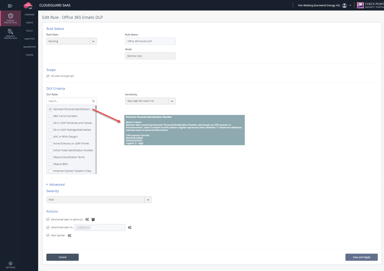Check Airline Ticket Identification Number rule
384x271 pixels.
[50, 151]
